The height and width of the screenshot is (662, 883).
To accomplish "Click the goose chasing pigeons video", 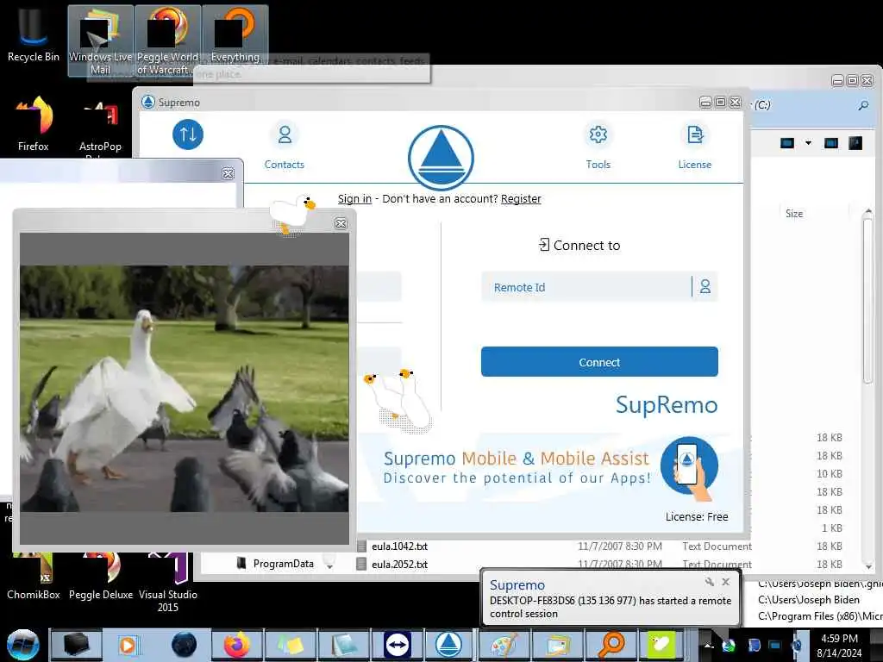I will (185, 389).
